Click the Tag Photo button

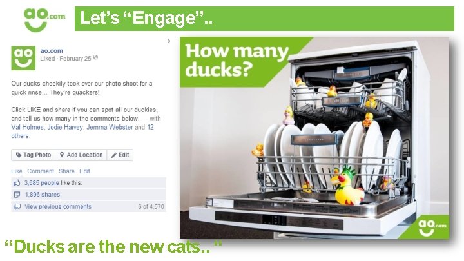pyautogui.click(x=33, y=155)
